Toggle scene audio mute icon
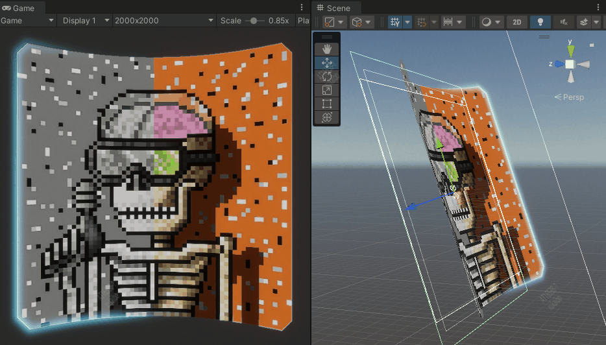This screenshot has width=606, height=345. click(x=564, y=22)
